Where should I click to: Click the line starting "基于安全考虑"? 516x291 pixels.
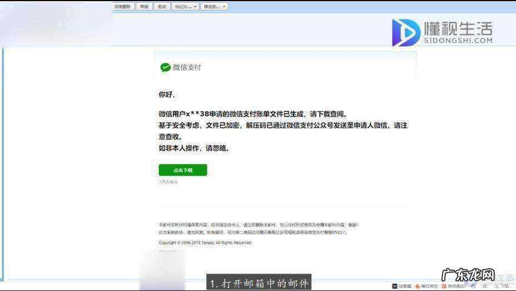pos(283,125)
